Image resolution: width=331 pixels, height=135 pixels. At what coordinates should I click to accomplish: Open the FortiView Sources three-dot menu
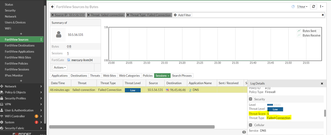[x=41, y=39]
